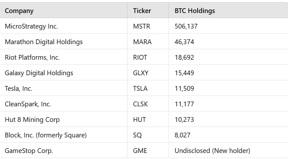Image resolution: width=288 pixels, height=159 pixels.
Task: Click the GameStop Corp. cell
Action: pyautogui.click(x=28, y=151)
